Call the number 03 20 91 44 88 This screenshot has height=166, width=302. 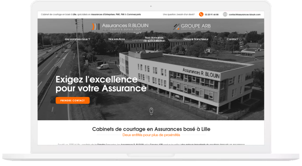pyautogui.click(x=212, y=15)
